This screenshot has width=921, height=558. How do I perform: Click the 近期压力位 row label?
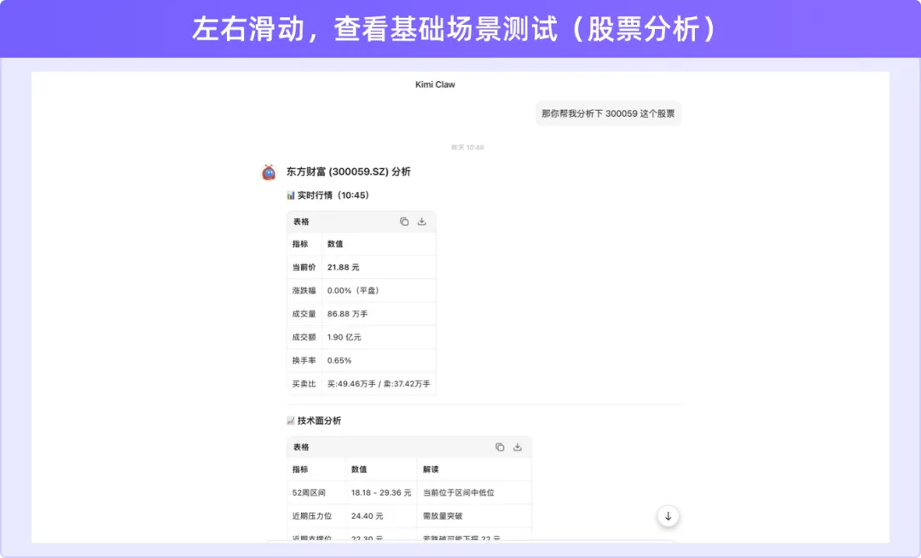tap(312, 516)
